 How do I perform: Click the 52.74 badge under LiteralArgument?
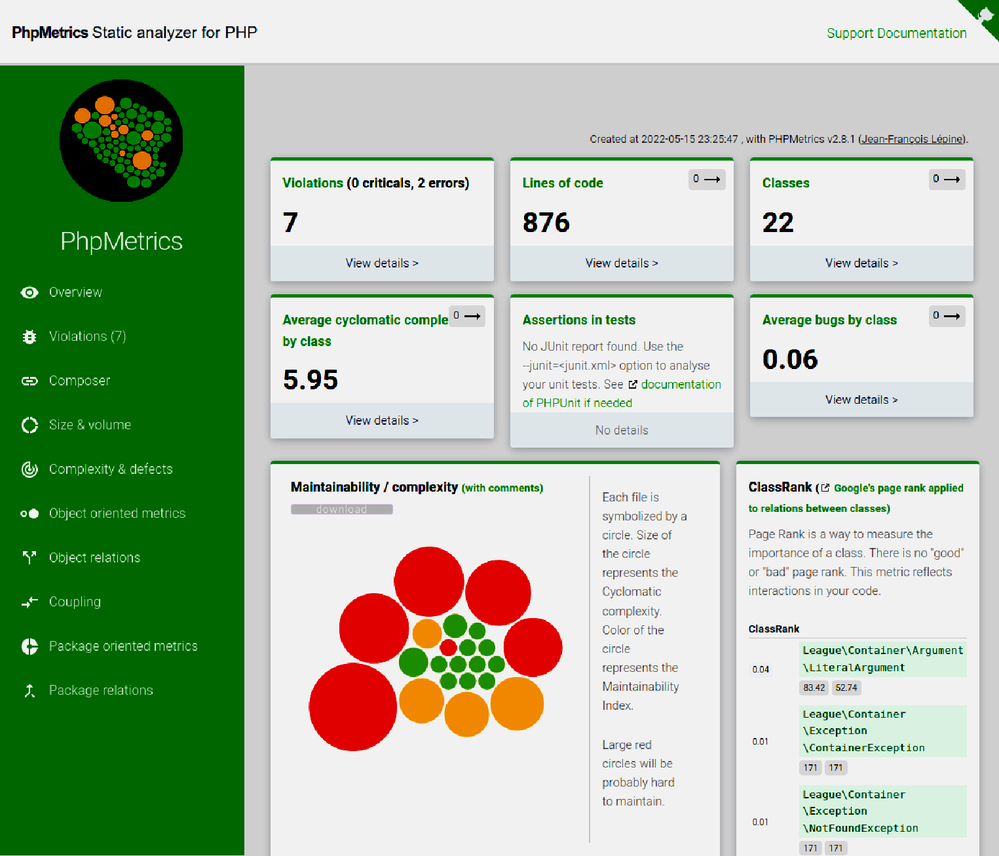[x=846, y=688]
